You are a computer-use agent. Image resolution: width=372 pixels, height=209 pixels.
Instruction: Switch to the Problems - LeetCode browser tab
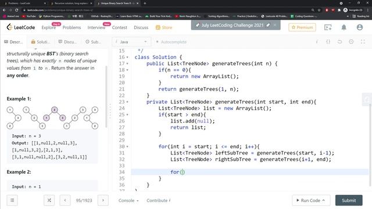click(x=24, y=3)
